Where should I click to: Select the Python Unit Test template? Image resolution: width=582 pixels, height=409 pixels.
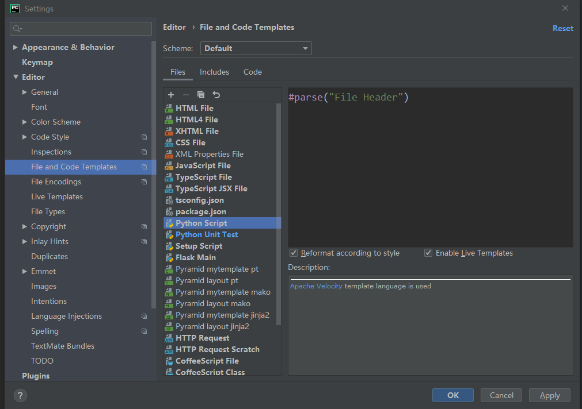[222, 234]
